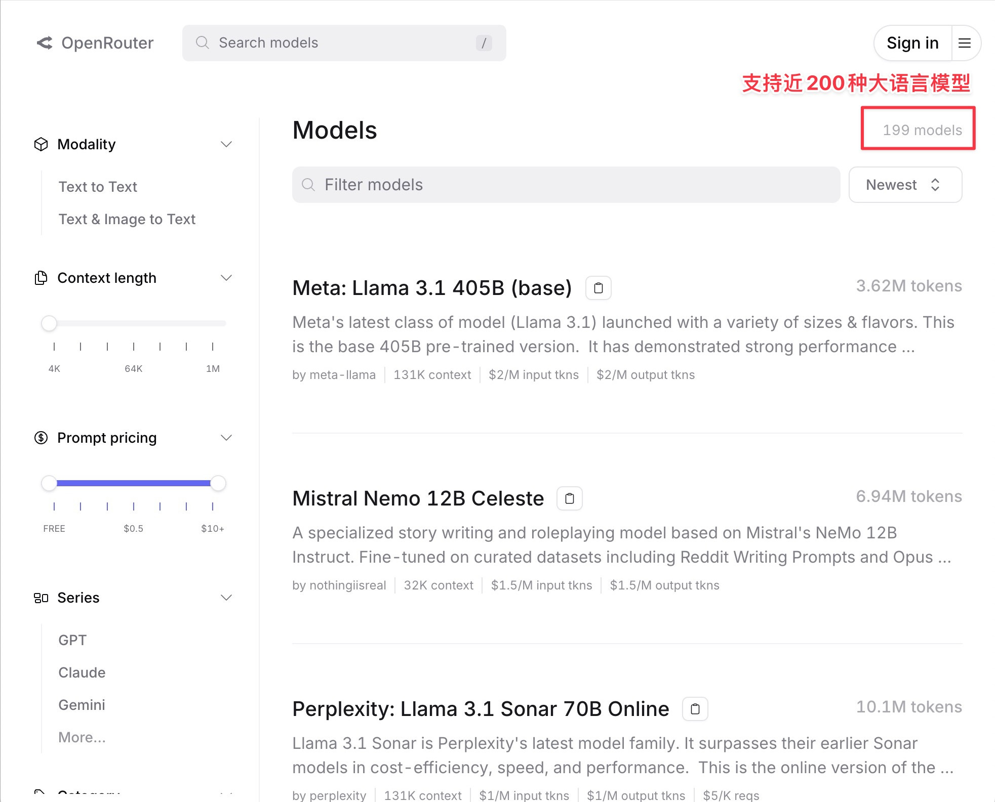Click the $0.5 pricing tick label
This screenshot has width=995, height=802.
point(134,529)
